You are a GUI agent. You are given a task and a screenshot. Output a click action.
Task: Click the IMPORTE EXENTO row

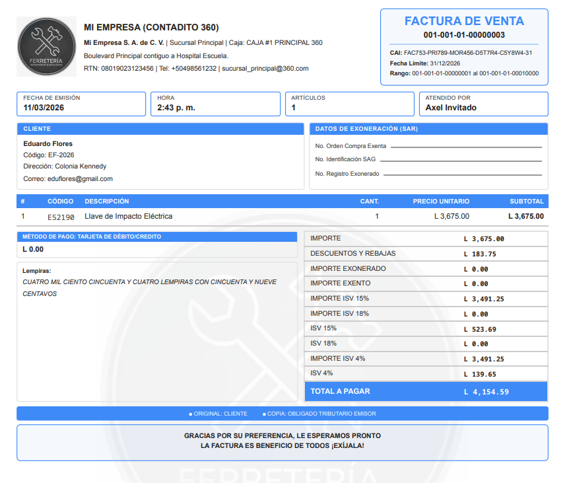[x=426, y=283]
